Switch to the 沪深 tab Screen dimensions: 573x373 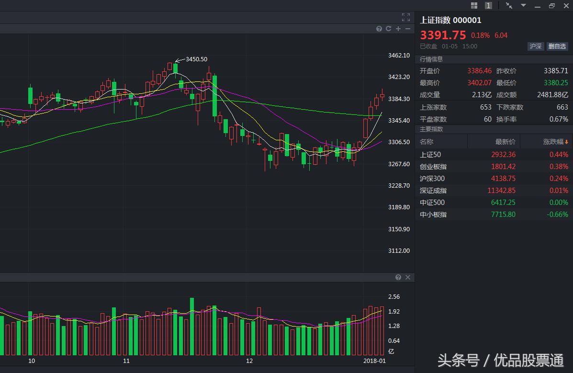tap(535, 46)
